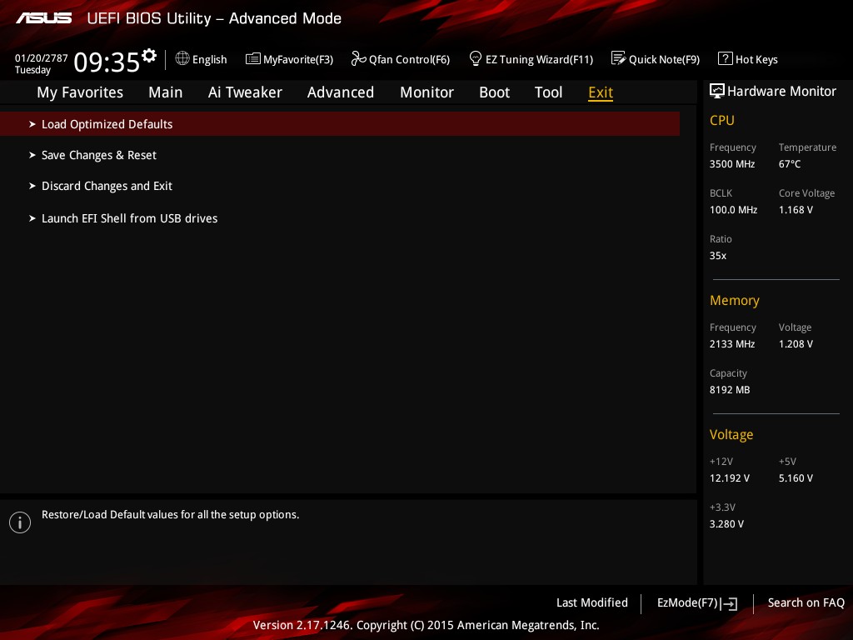The image size is (853, 640).
Task: Click memory capacity 8192 MB
Action: 730,390
